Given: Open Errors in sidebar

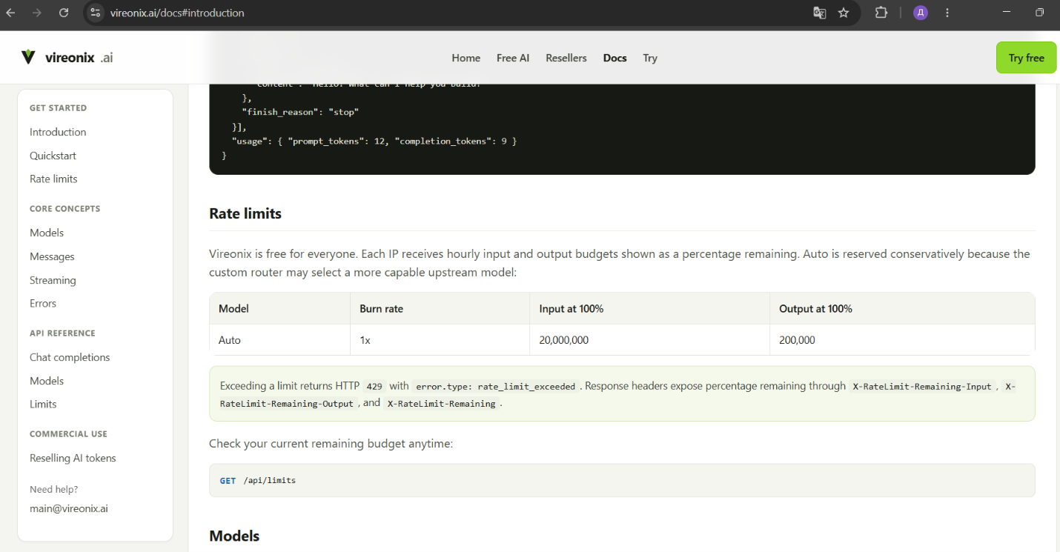Looking at the screenshot, I should pyautogui.click(x=43, y=303).
